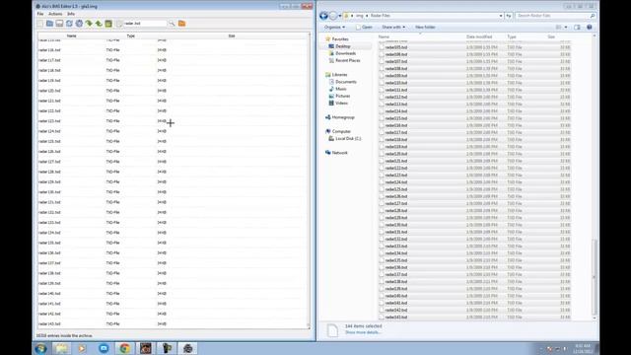631x355 pixels.
Task: Open the Actions menu in IMG Editor
Action: 55,14
